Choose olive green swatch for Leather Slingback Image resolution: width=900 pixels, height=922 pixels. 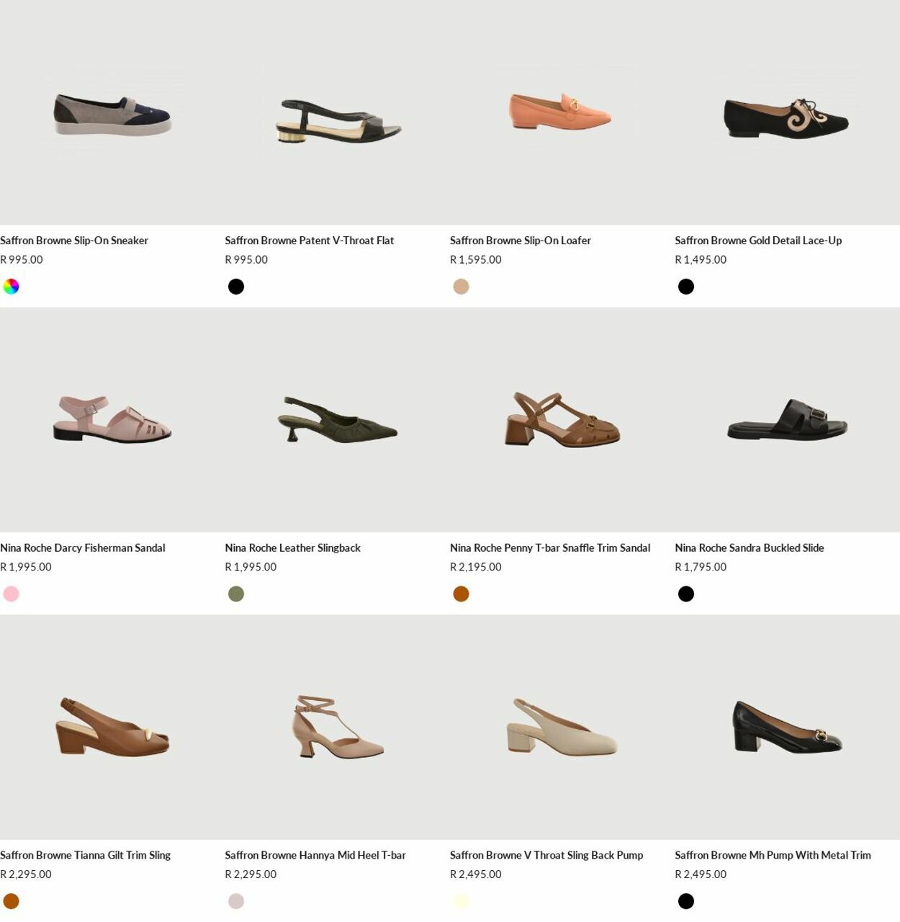(236, 594)
